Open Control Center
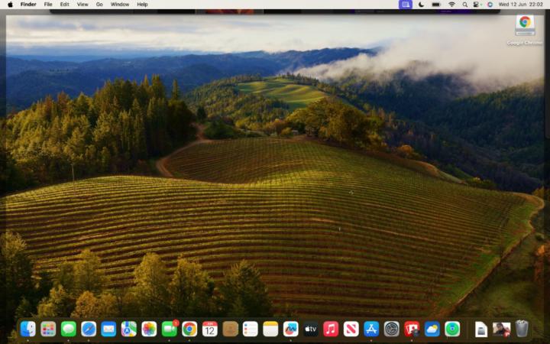The width and height of the screenshot is (550, 344). click(x=477, y=5)
